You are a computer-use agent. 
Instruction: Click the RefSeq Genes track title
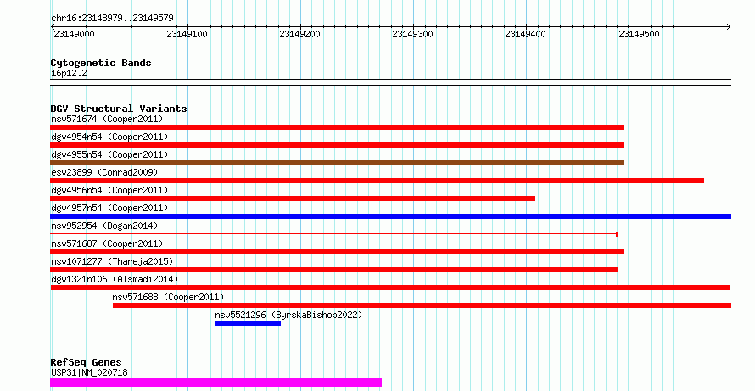pos(86,362)
